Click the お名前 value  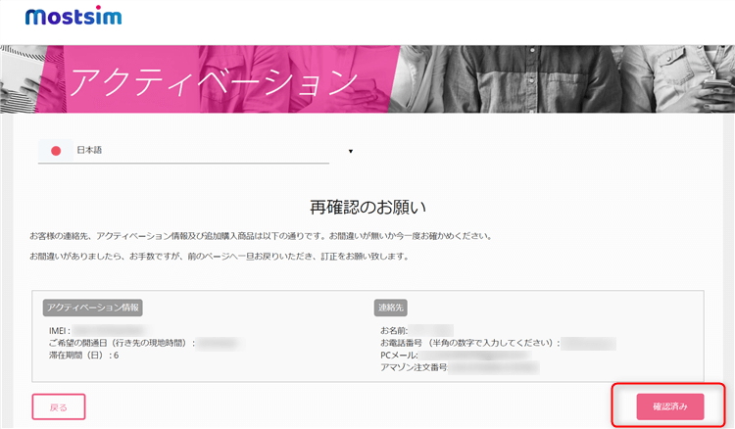(x=432, y=331)
